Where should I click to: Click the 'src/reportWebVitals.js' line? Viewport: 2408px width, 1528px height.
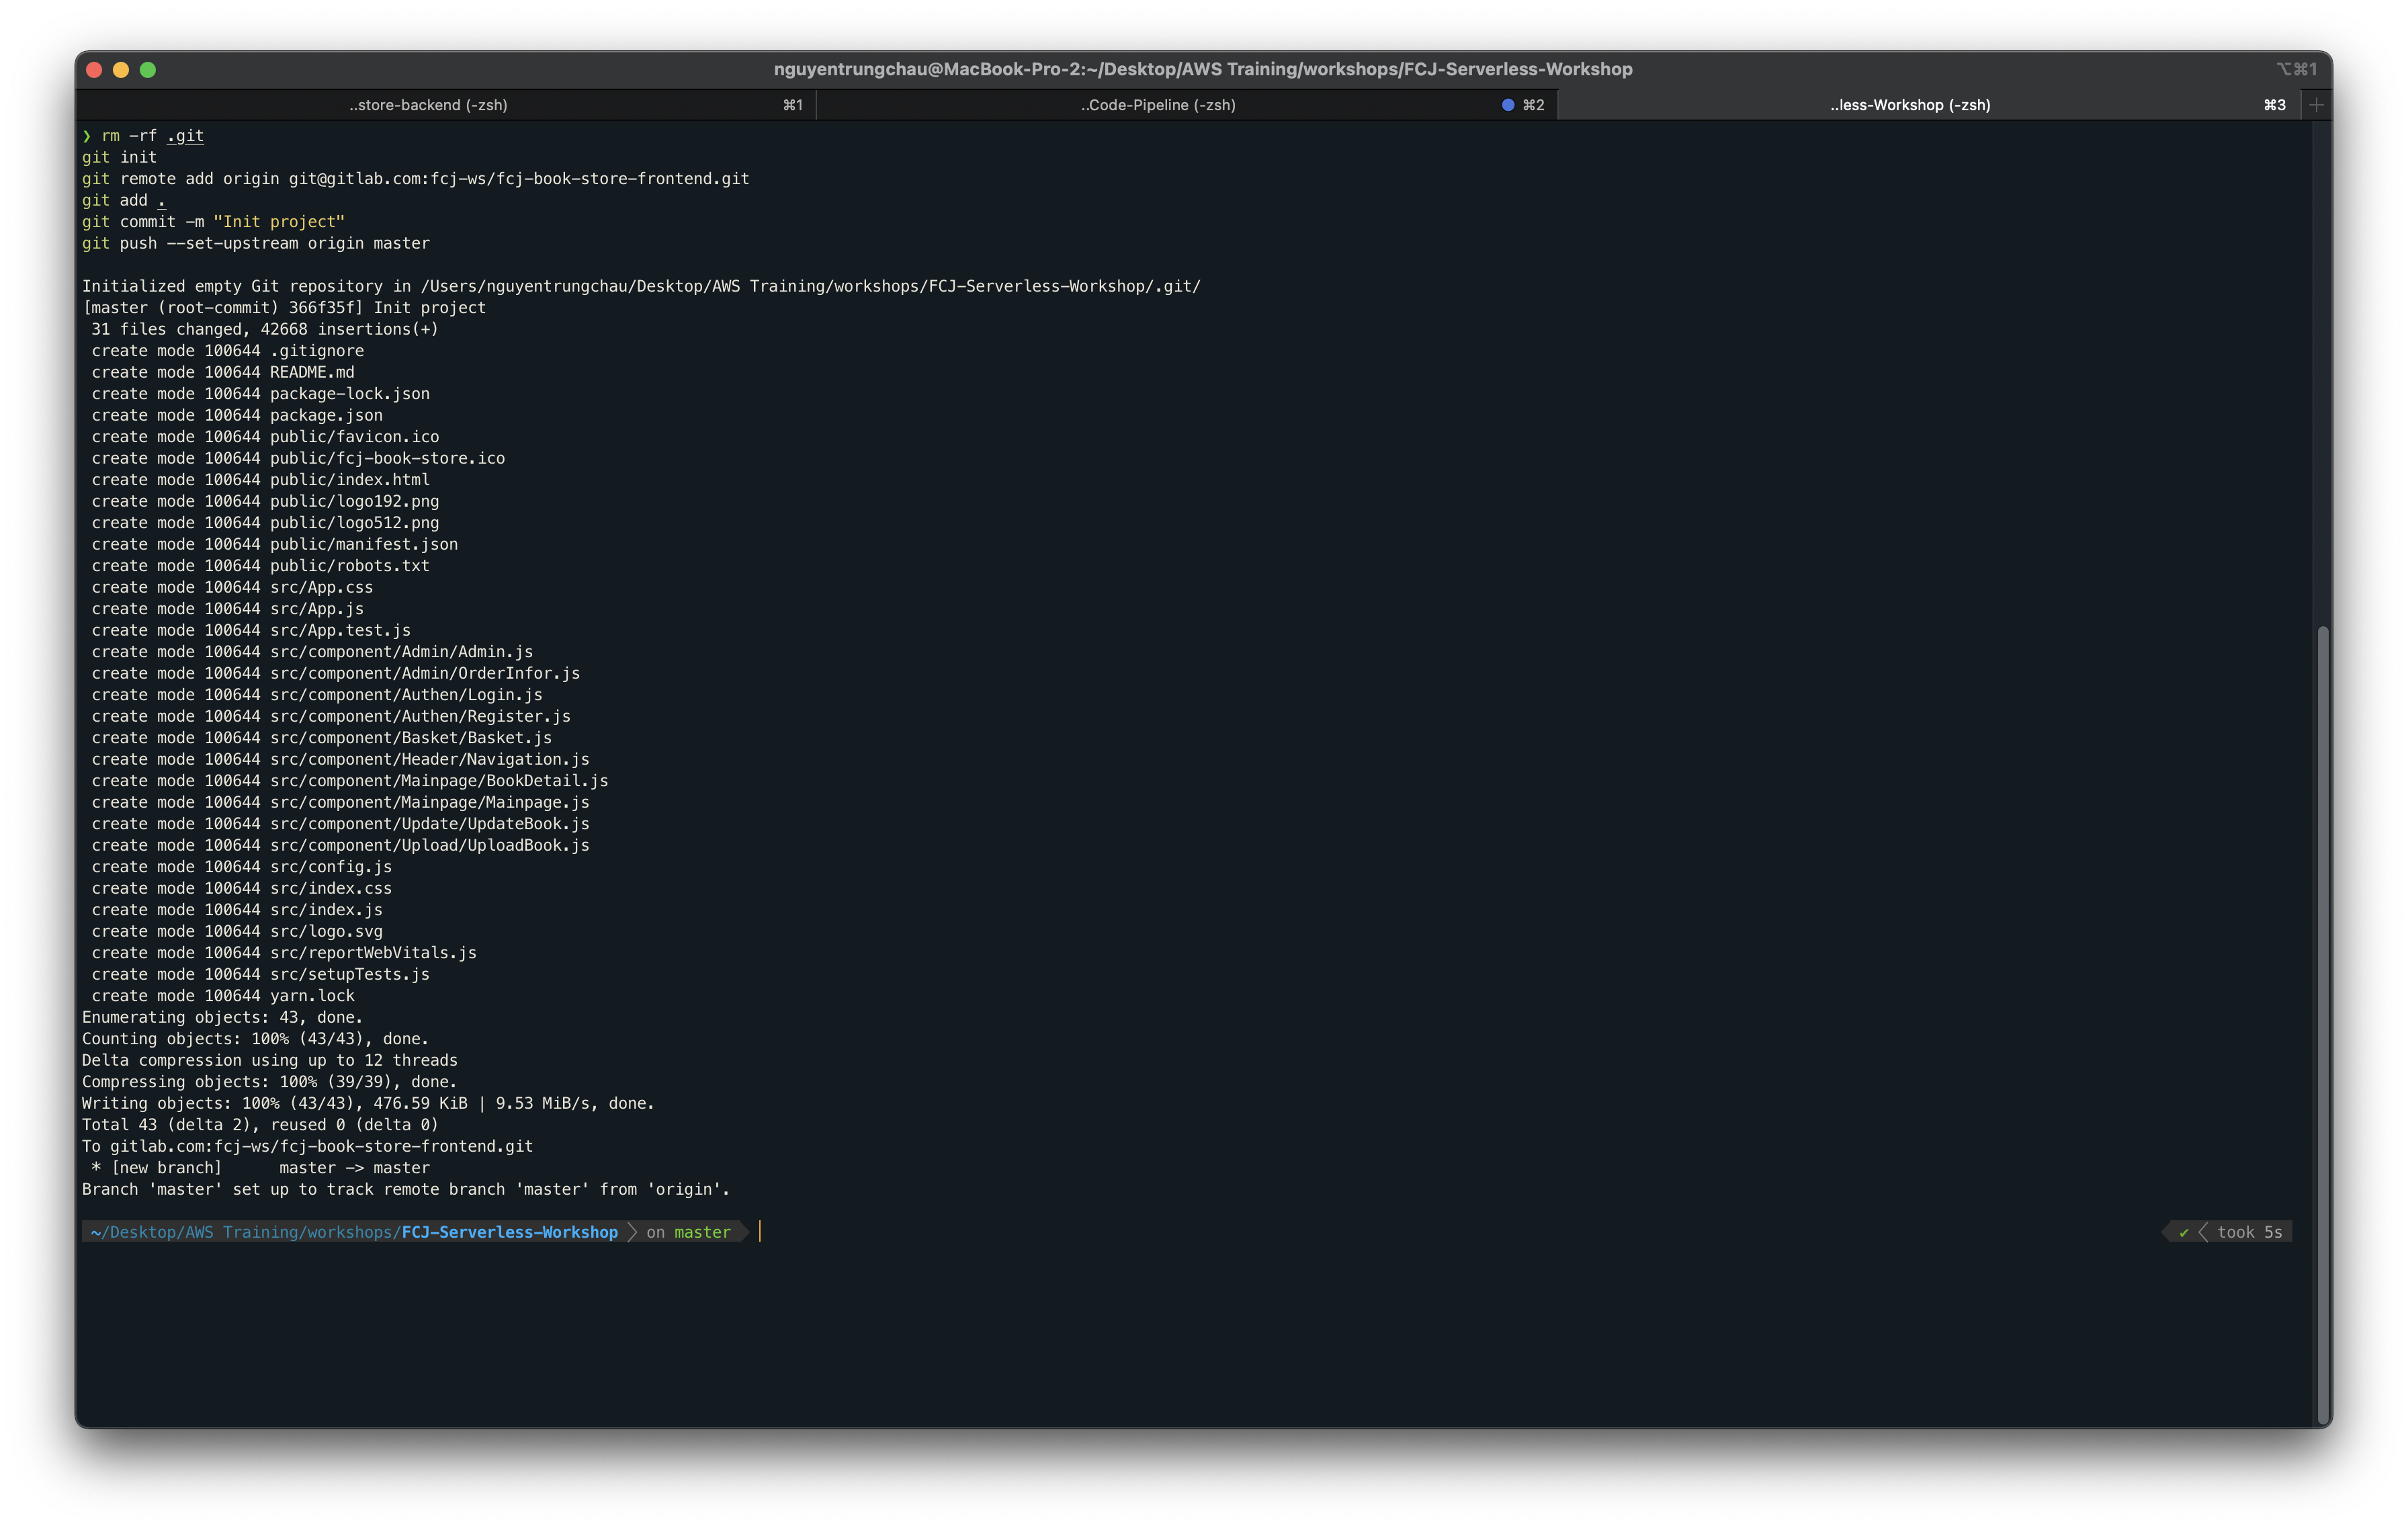pos(284,953)
